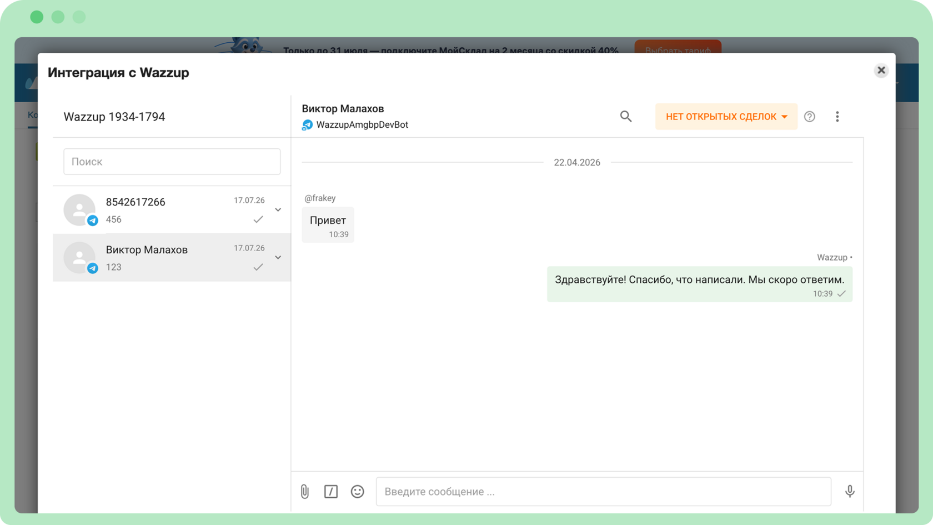Screen dimensions: 933x525
Task: Select Виктор Малахов in chat list
Action: (172, 258)
